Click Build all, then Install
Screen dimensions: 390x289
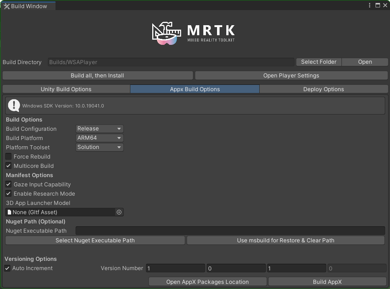click(x=97, y=76)
